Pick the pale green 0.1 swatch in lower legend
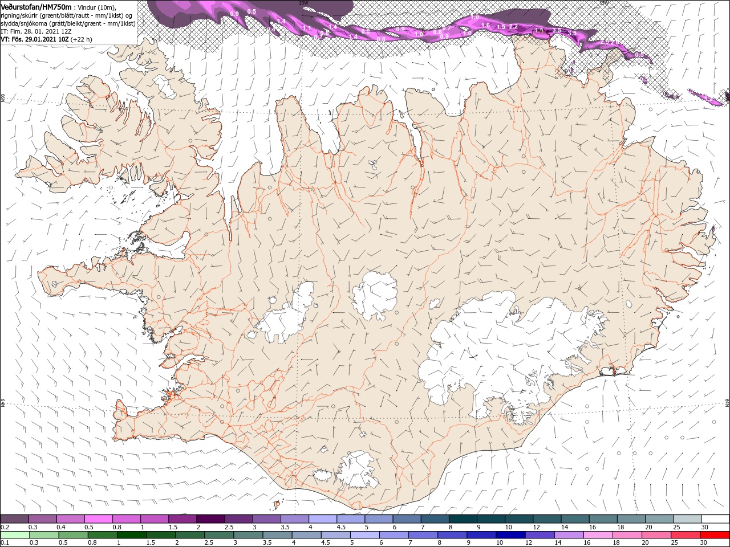730x547 pixels. [x=15, y=534]
